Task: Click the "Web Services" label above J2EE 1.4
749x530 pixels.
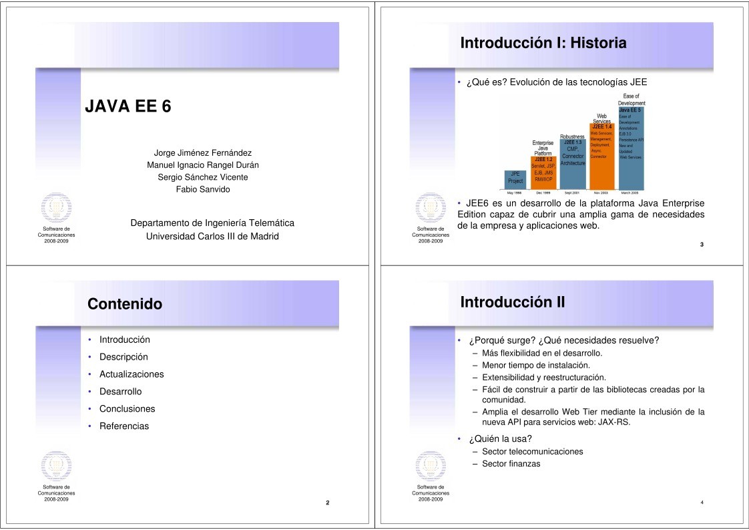Action: tap(602, 118)
